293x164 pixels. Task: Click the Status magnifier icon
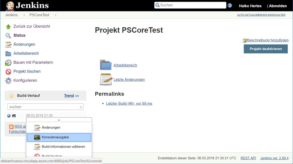8,35
